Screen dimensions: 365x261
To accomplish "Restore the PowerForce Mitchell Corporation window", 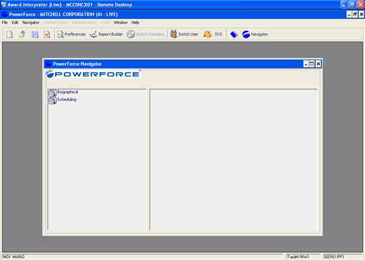I will (x=355, y=15).
